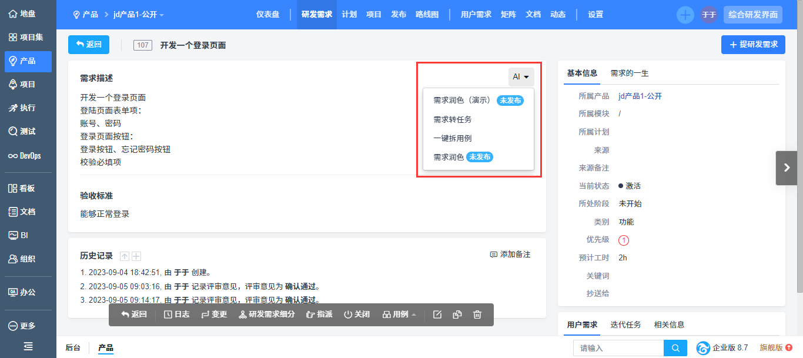Click the edit icon in floating toolbar
The height and width of the screenshot is (358, 803).
coord(437,314)
